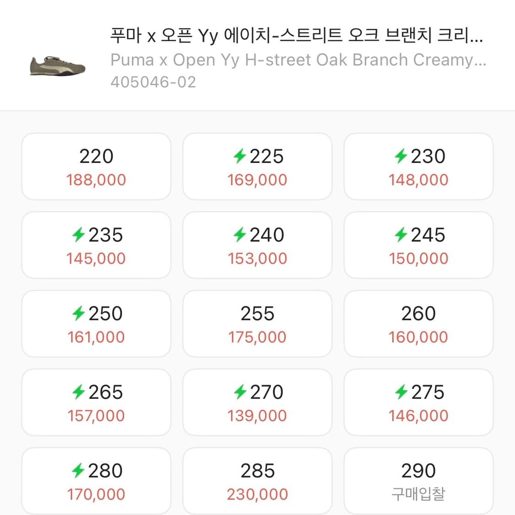
Task: Select size 285 priced 230,000
Action: (257, 481)
